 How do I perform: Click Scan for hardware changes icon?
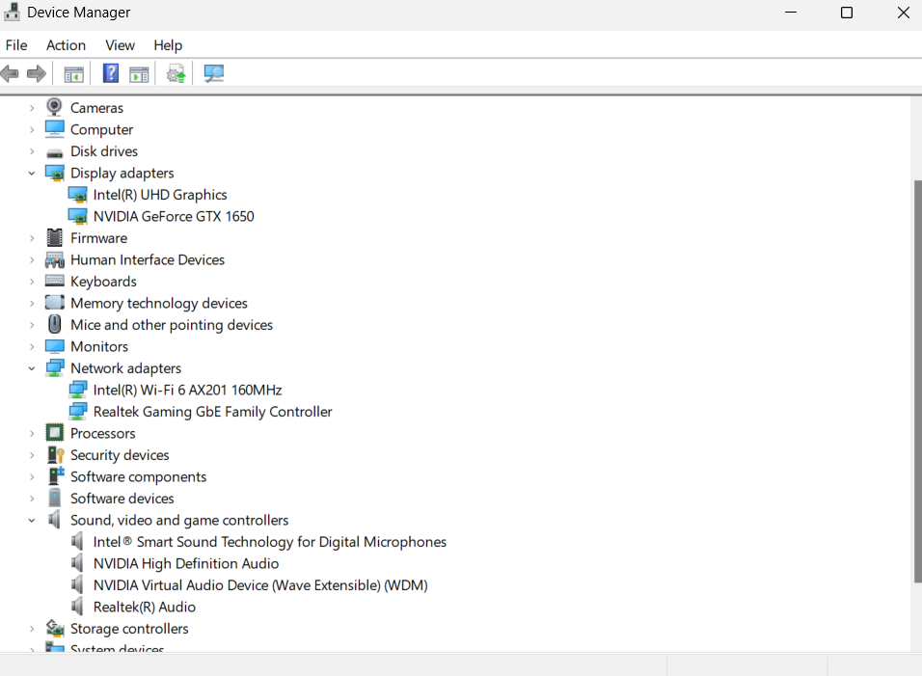click(213, 73)
